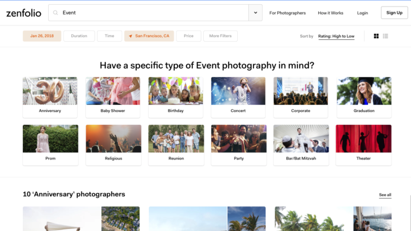This screenshot has width=411, height=231.
Task: Click See all Anniversary photographers
Action: (x=385, y=195)
